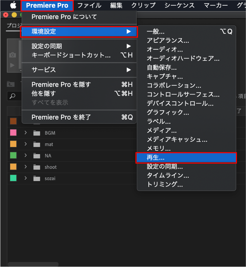Expand the NA bin
This screenshot has width=246, height=267.
(25, 155)
